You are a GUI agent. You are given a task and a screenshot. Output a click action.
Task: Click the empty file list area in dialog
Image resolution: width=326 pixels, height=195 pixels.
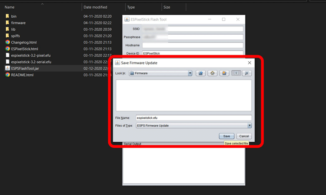tap(183, 95)
